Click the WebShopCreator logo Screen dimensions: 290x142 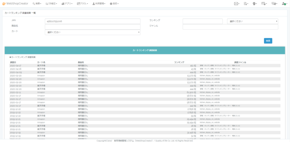pyautogui.click(x=15, y=3)
